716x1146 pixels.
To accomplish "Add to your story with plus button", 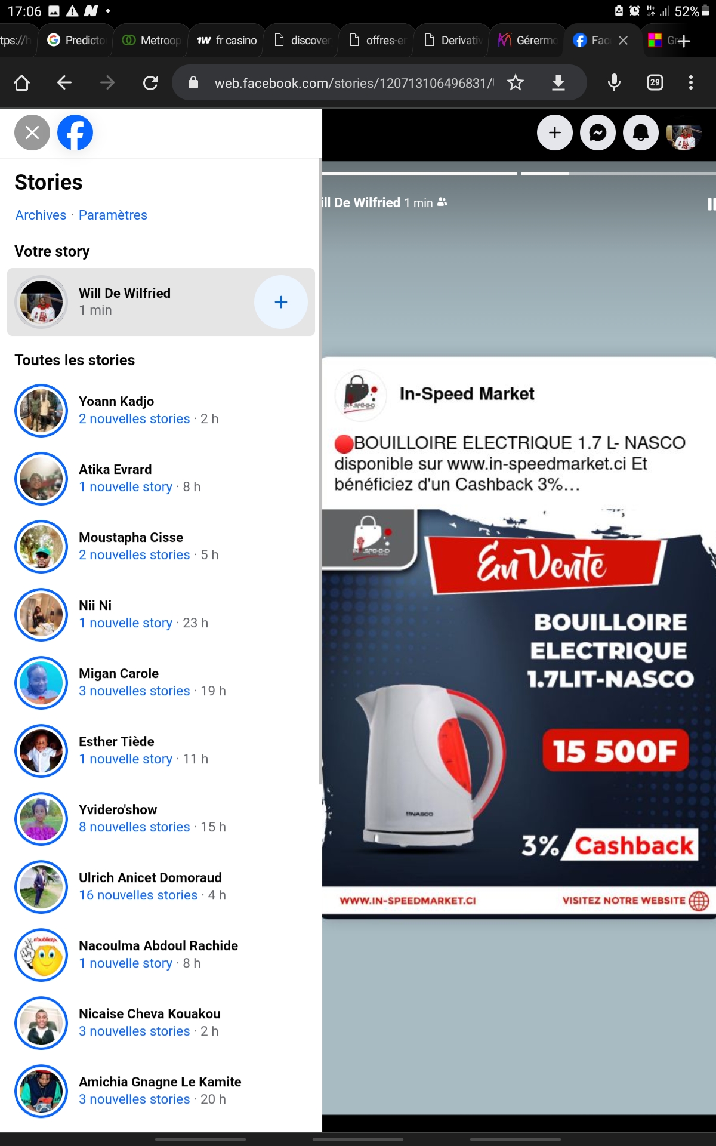I will coord(281,302).
